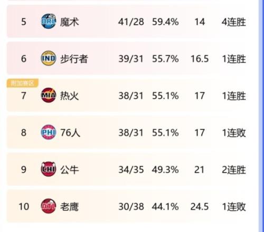This screenshot has height=232, width=264.
Task: Open the 魔术 team name
Action: click(69, 22)
